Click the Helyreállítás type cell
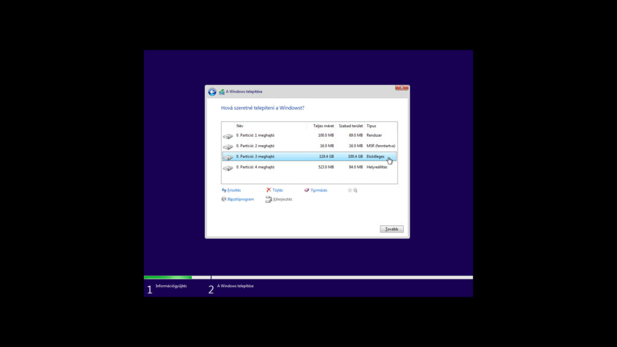The height and width of the screenshot is (347, 617). tap(377, 167)
